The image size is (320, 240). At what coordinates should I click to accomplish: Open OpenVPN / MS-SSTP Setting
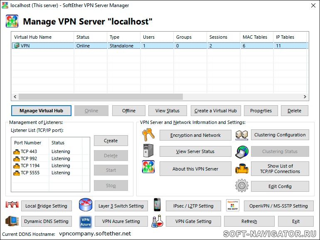278,206
